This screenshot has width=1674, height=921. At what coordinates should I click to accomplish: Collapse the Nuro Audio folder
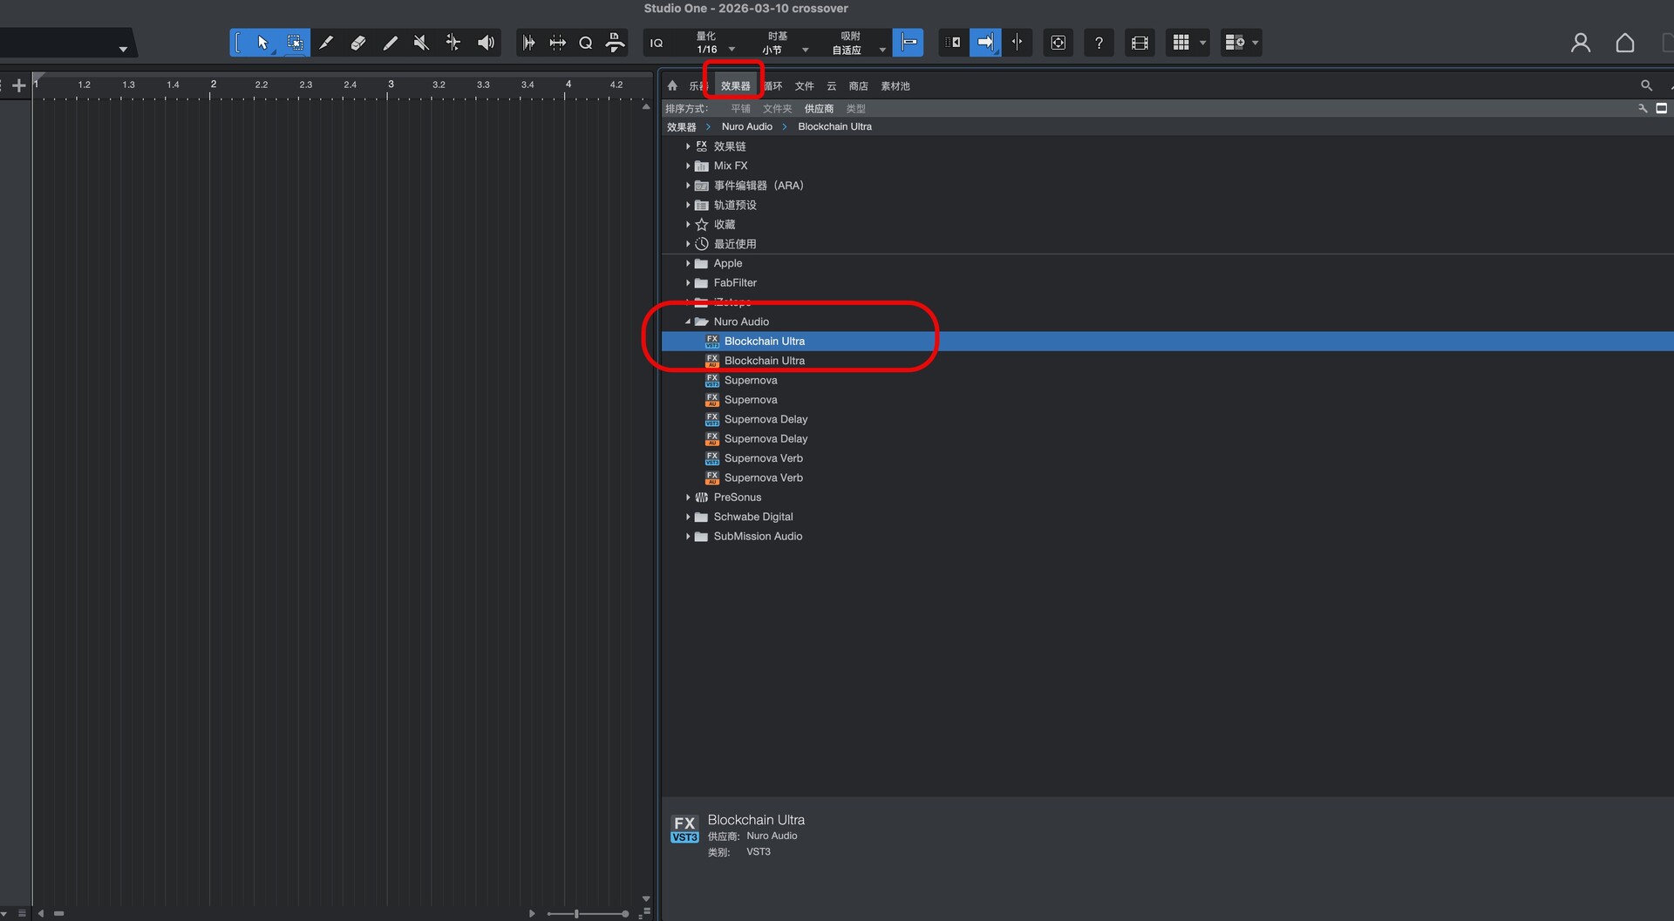(x=688, y=322)
